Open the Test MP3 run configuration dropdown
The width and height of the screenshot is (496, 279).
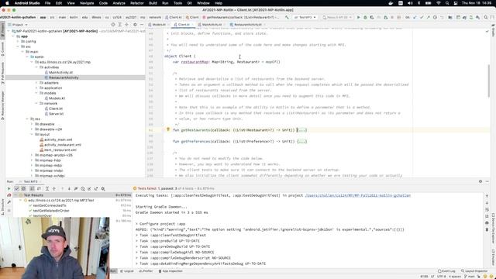click(x=305, y=17)
